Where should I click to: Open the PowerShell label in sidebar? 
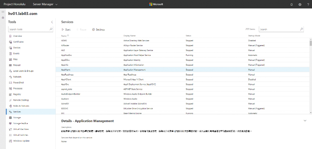[18, 83]
